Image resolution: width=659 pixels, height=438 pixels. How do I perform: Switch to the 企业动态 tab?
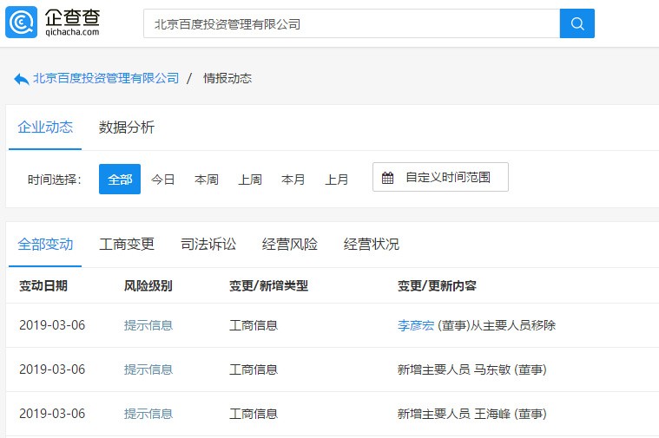click(45, 127)
